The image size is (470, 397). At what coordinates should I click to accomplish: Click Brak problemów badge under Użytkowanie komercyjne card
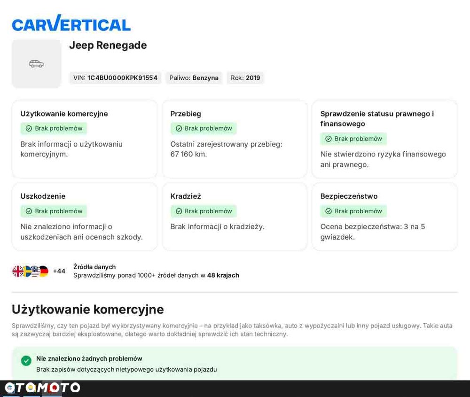coord(54,129)
